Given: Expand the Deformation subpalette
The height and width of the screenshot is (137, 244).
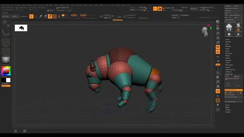Looking at the screenshot, I should [x=229, y=53].
